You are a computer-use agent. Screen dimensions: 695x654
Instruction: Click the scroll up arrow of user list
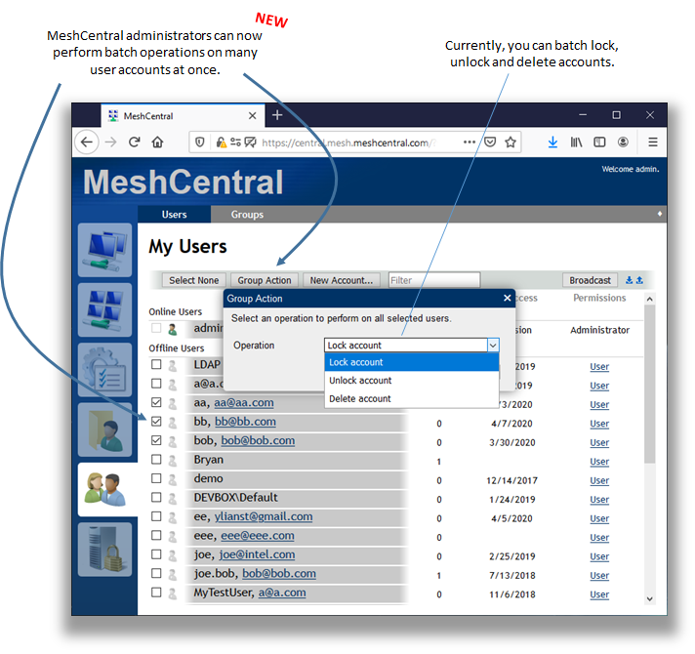649,299
